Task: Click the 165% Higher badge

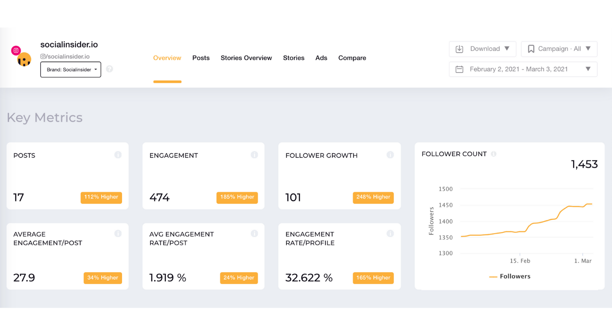Action: tap(373, 278)
